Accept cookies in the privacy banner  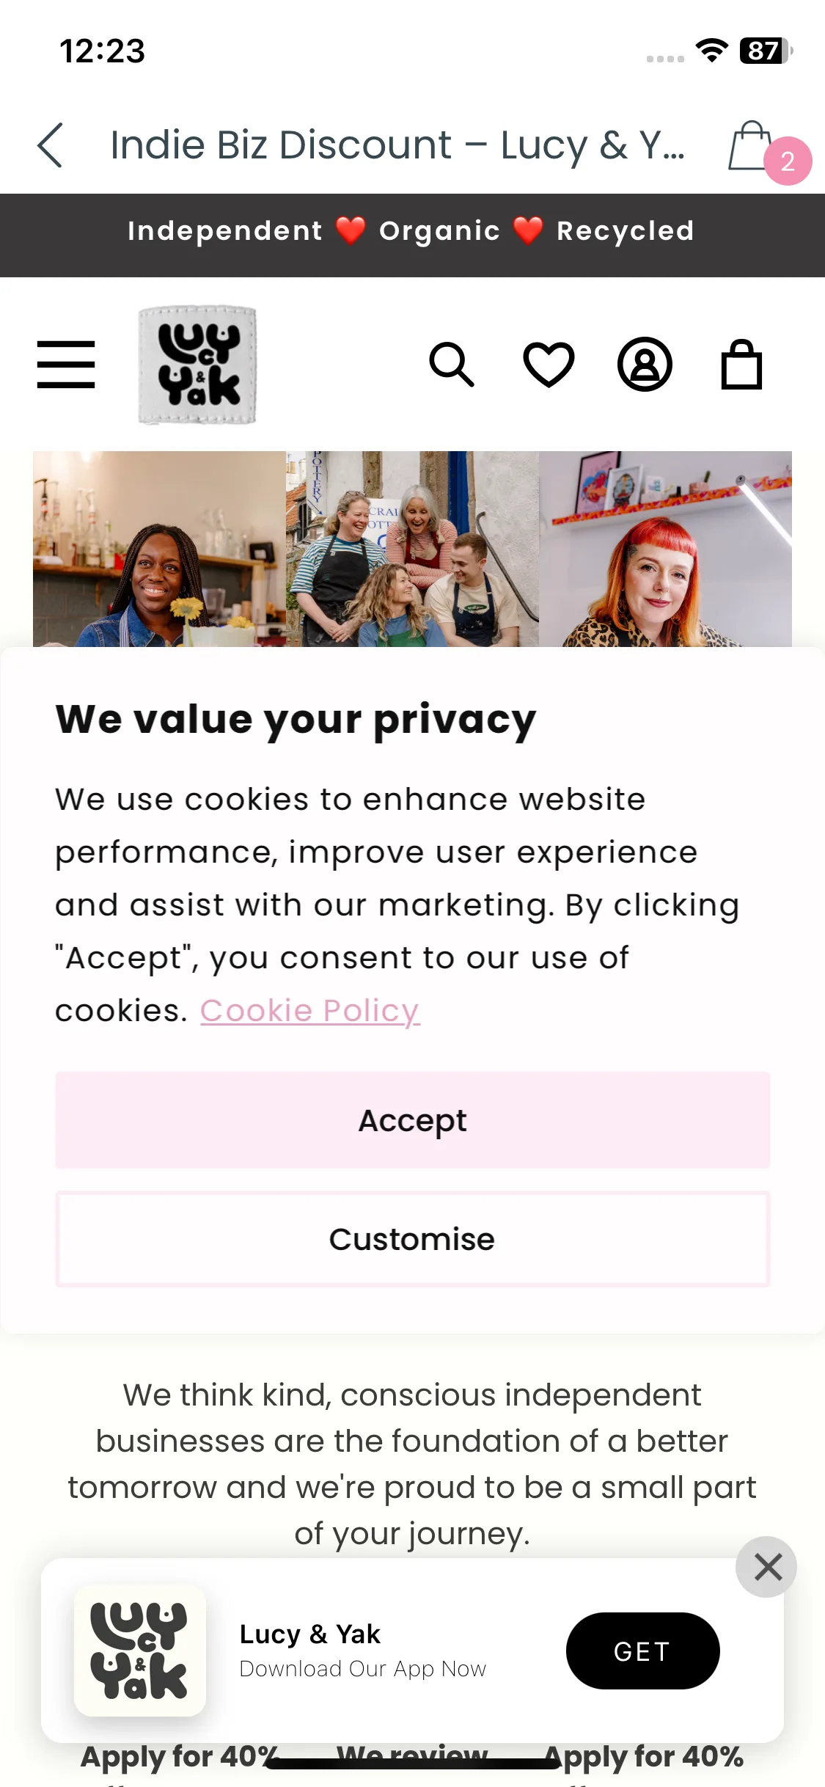pos(412,1120)
